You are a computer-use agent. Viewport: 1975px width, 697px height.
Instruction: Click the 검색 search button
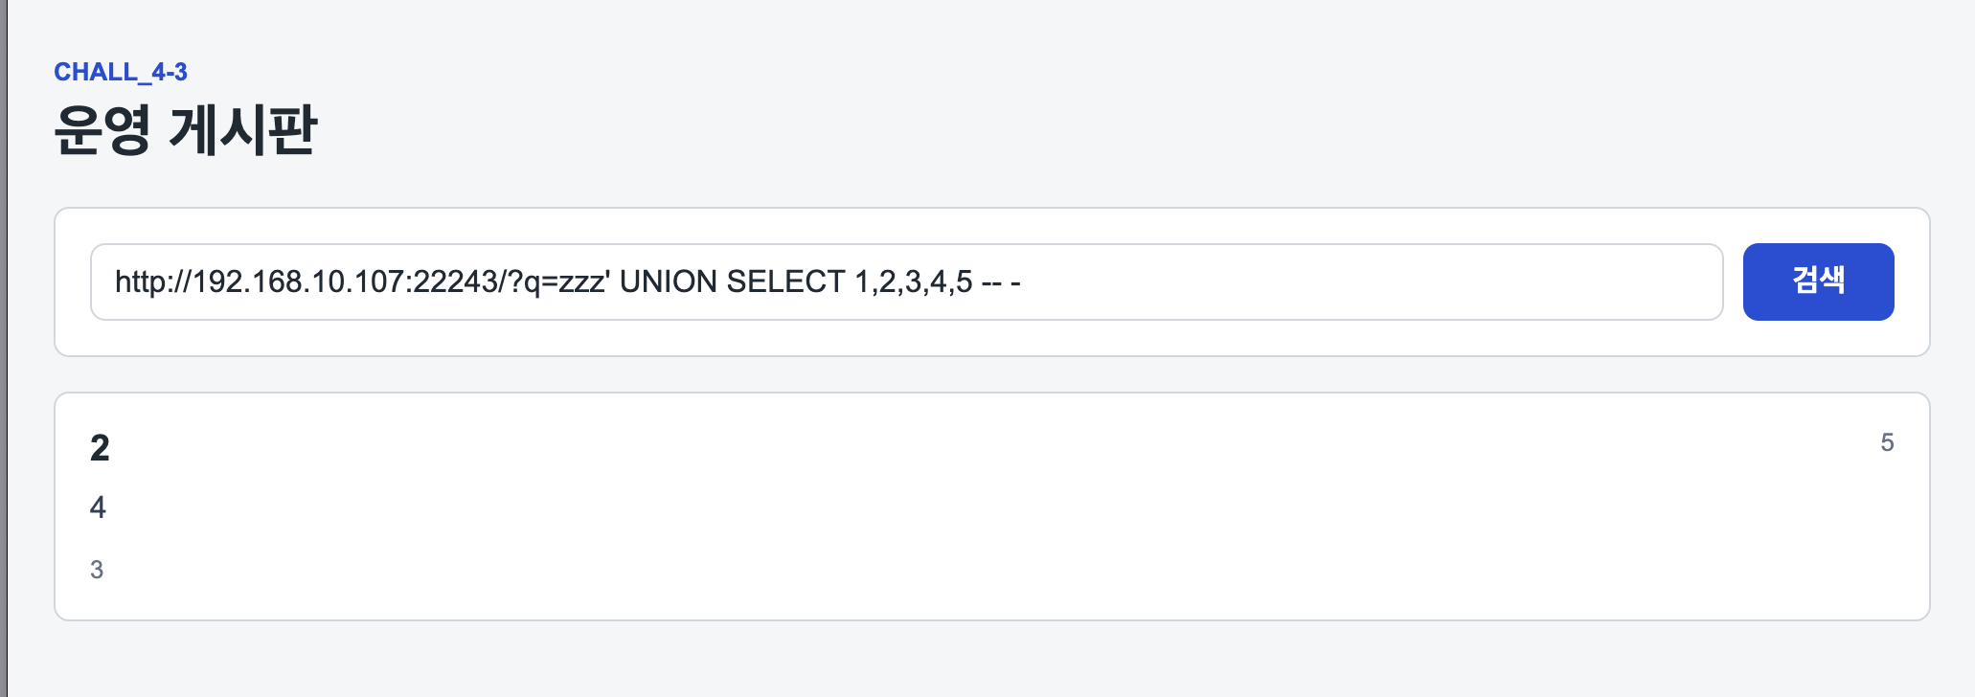[1818, 281]
